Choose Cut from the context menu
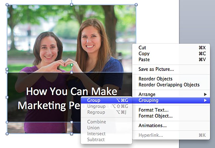The image size is (215, 148). [142, 48]
